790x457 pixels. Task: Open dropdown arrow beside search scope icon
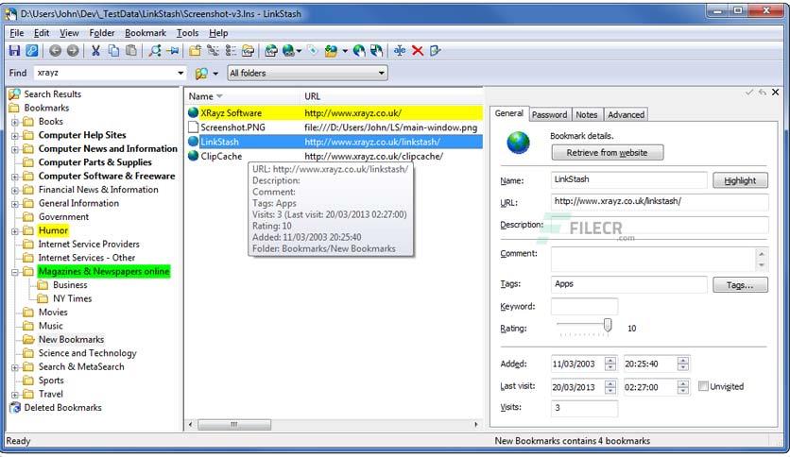click(x=215, y=74)
